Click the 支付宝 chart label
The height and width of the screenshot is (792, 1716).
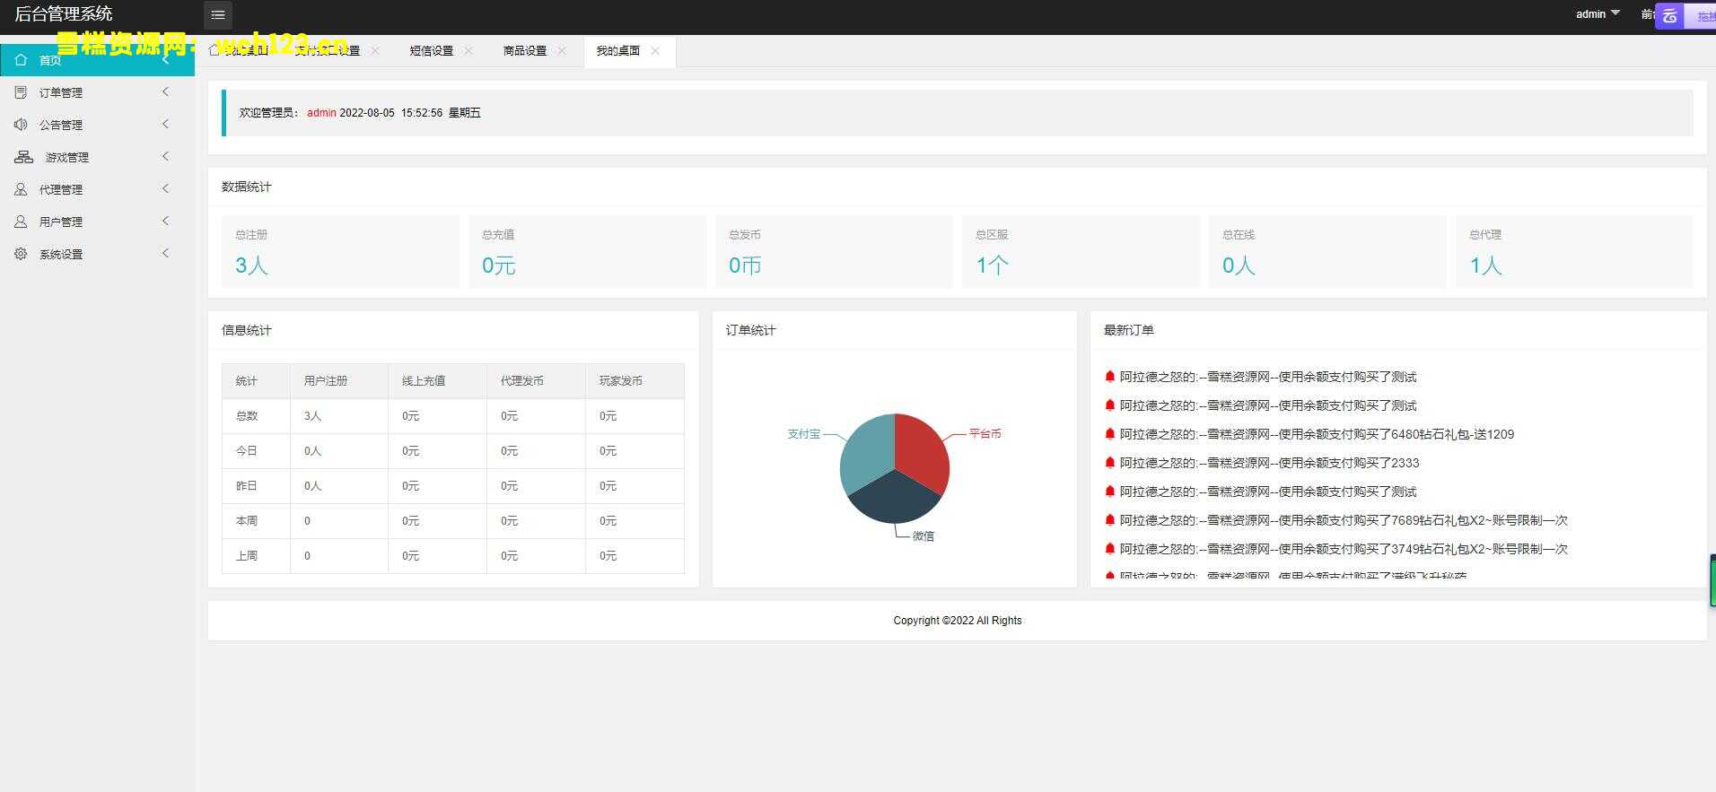[804, 434]
